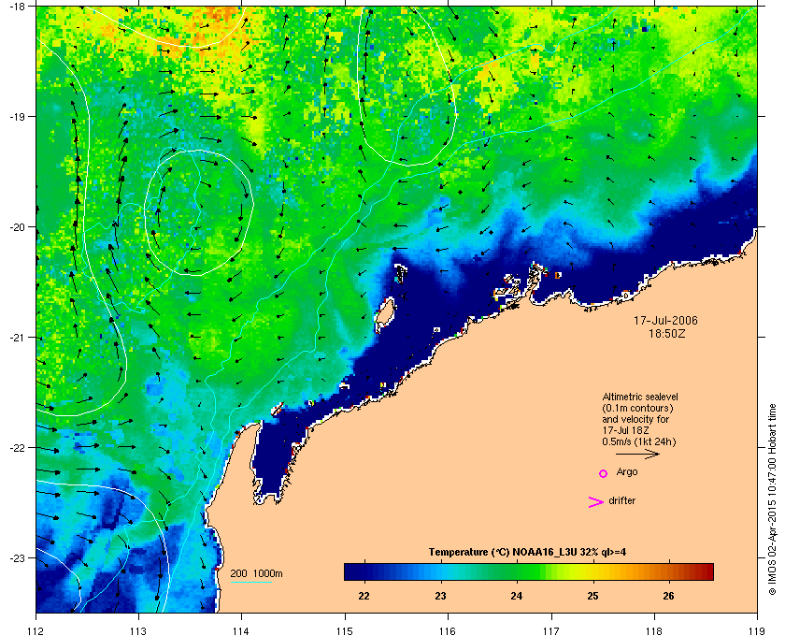Image resolution: width=785 pixels, height=636 pixels.
Task: Click the 'drifter' legend label
Action: [x=621, y=500]
